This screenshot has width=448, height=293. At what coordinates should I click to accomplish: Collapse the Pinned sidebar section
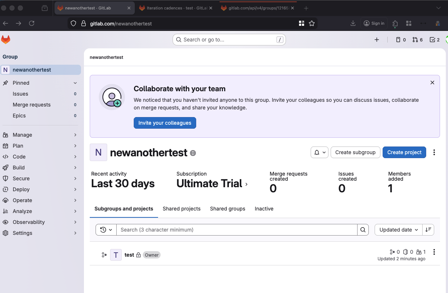75,83
